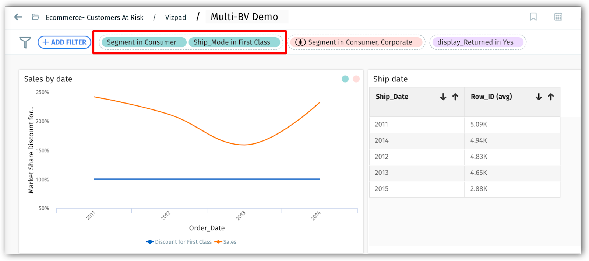Screen dimensions: 589x261
Task: Open the folder icon in the breadcrumb bar
Action: click(x=35, y=17)
